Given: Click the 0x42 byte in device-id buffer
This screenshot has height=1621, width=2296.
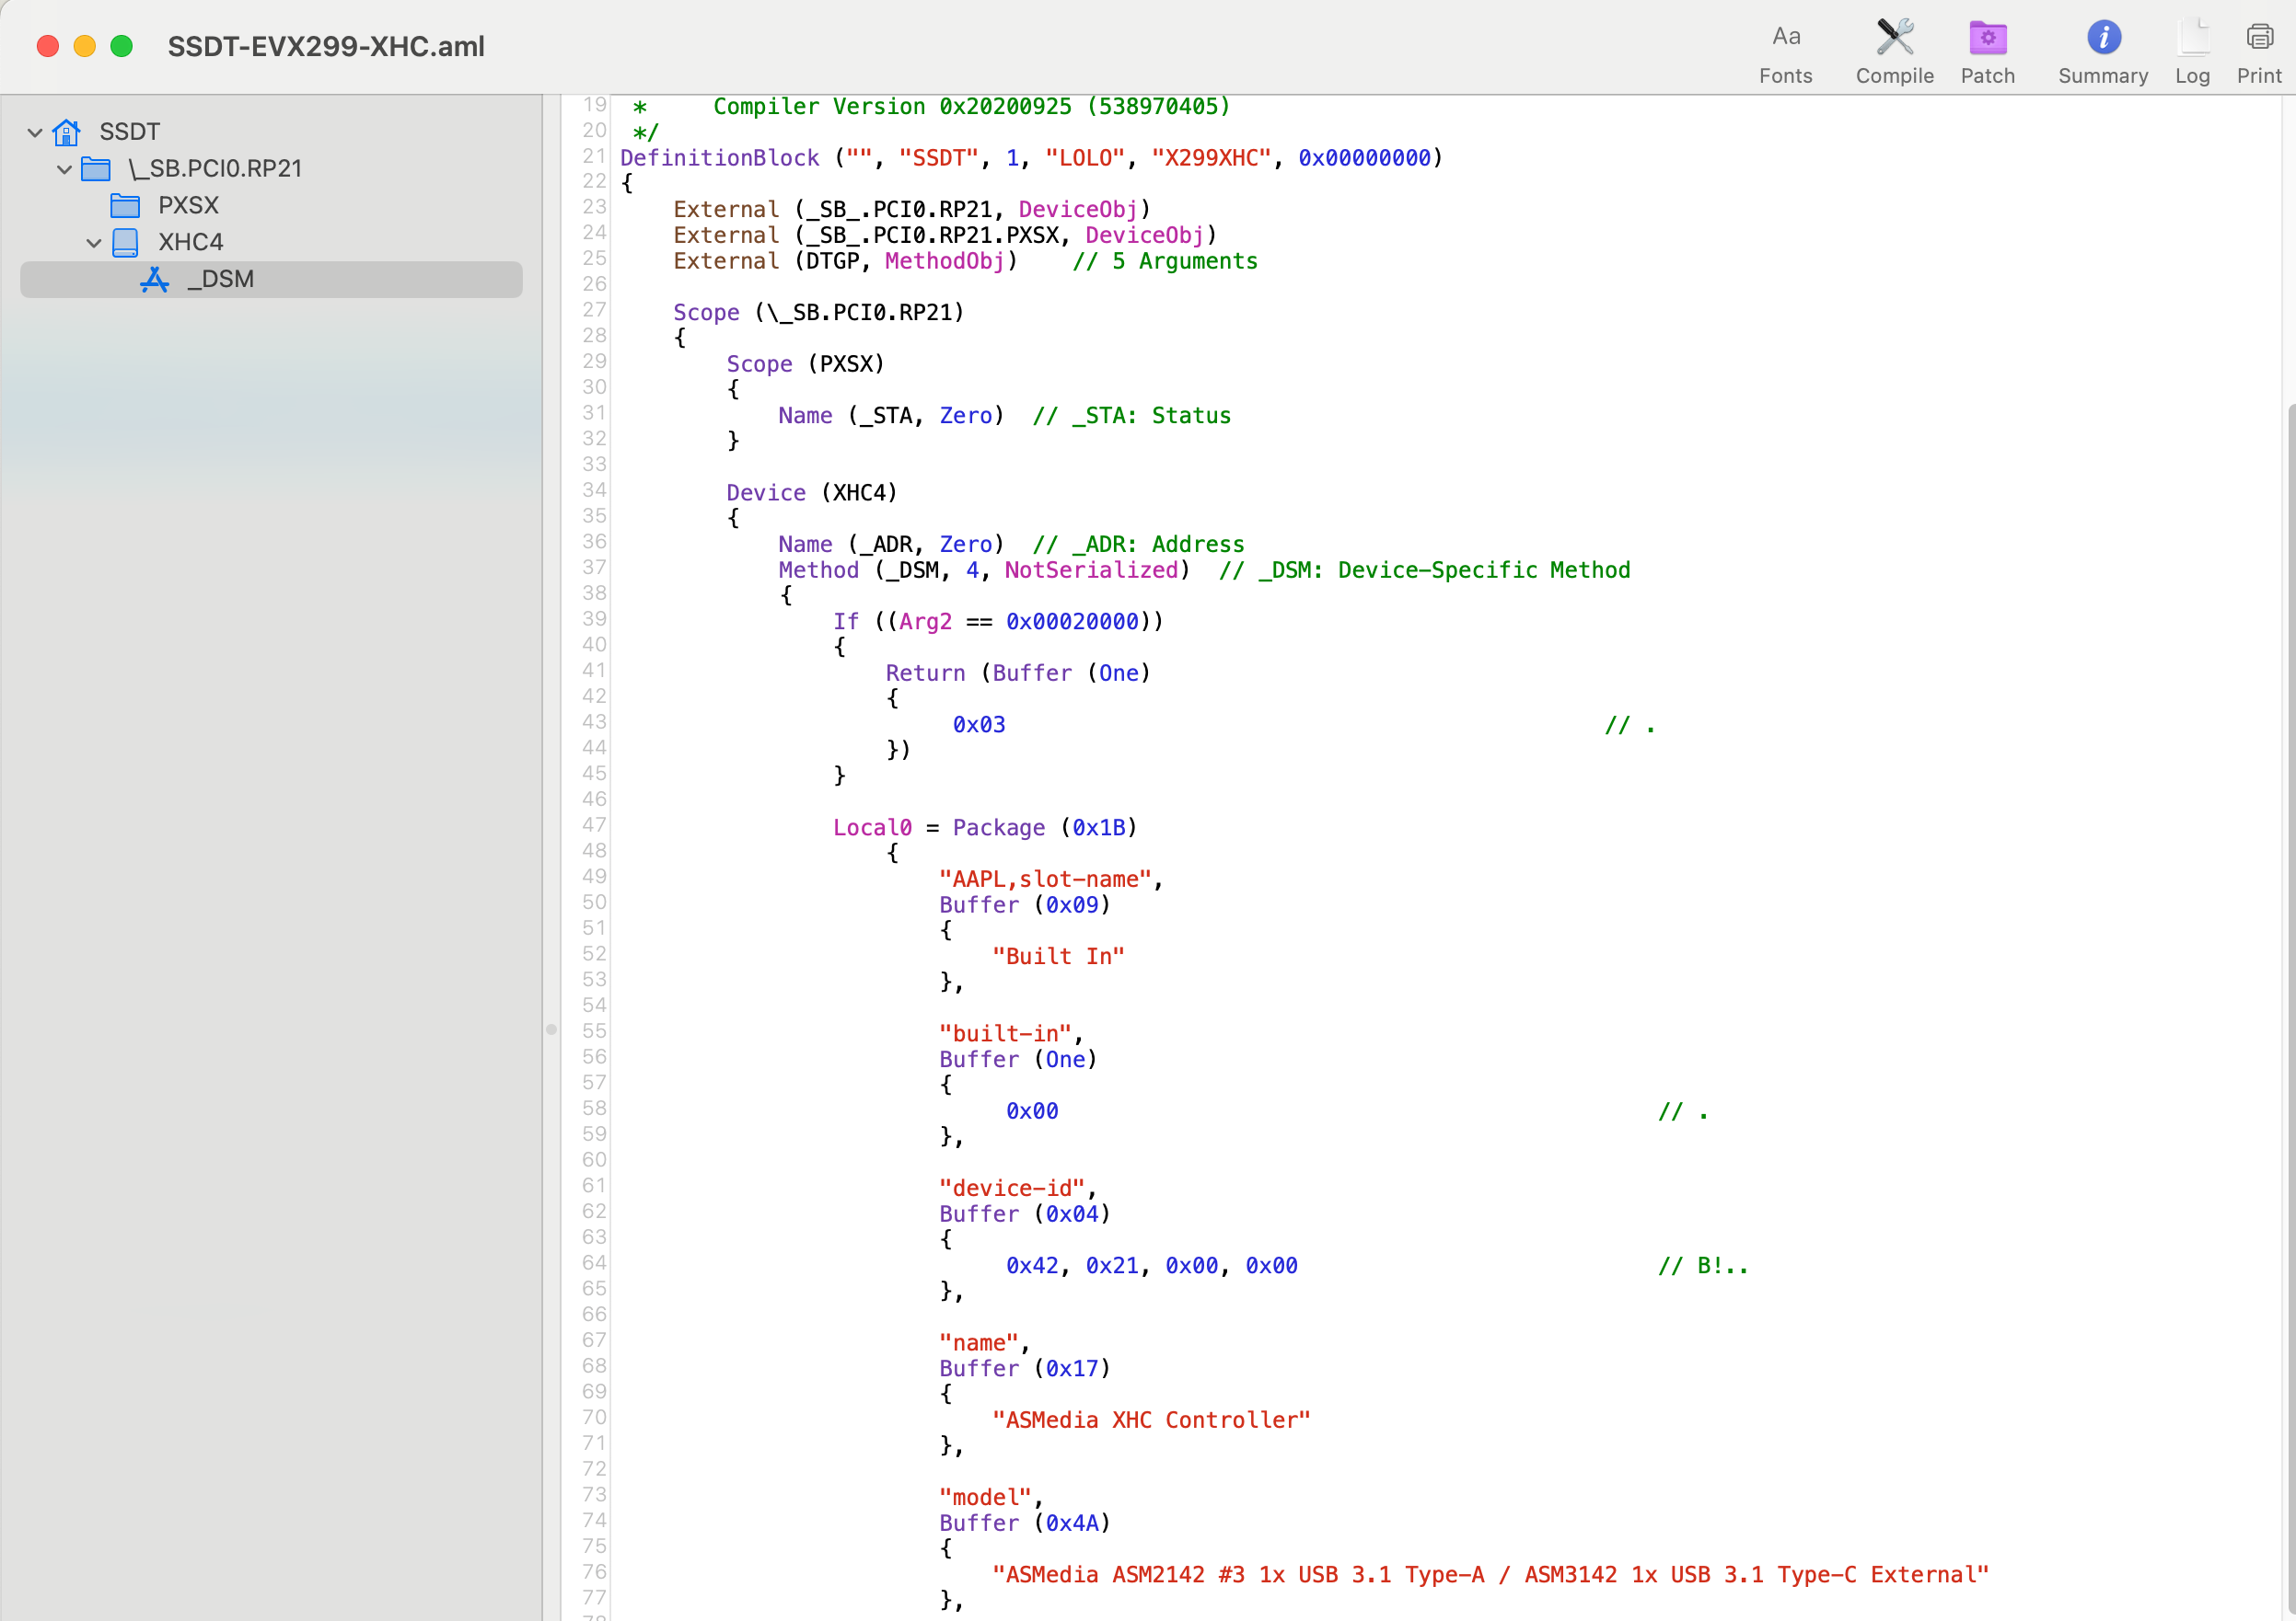Looking at the screenshot, I should click(1032, 1265).
